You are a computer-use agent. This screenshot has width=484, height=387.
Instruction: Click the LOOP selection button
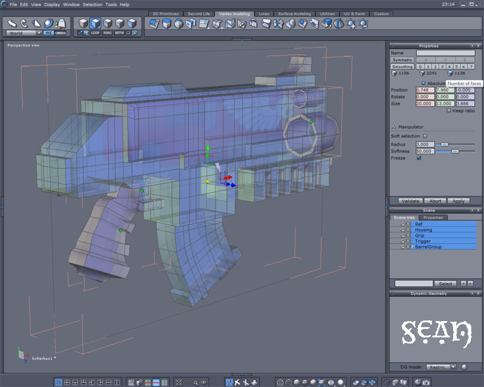95,33
